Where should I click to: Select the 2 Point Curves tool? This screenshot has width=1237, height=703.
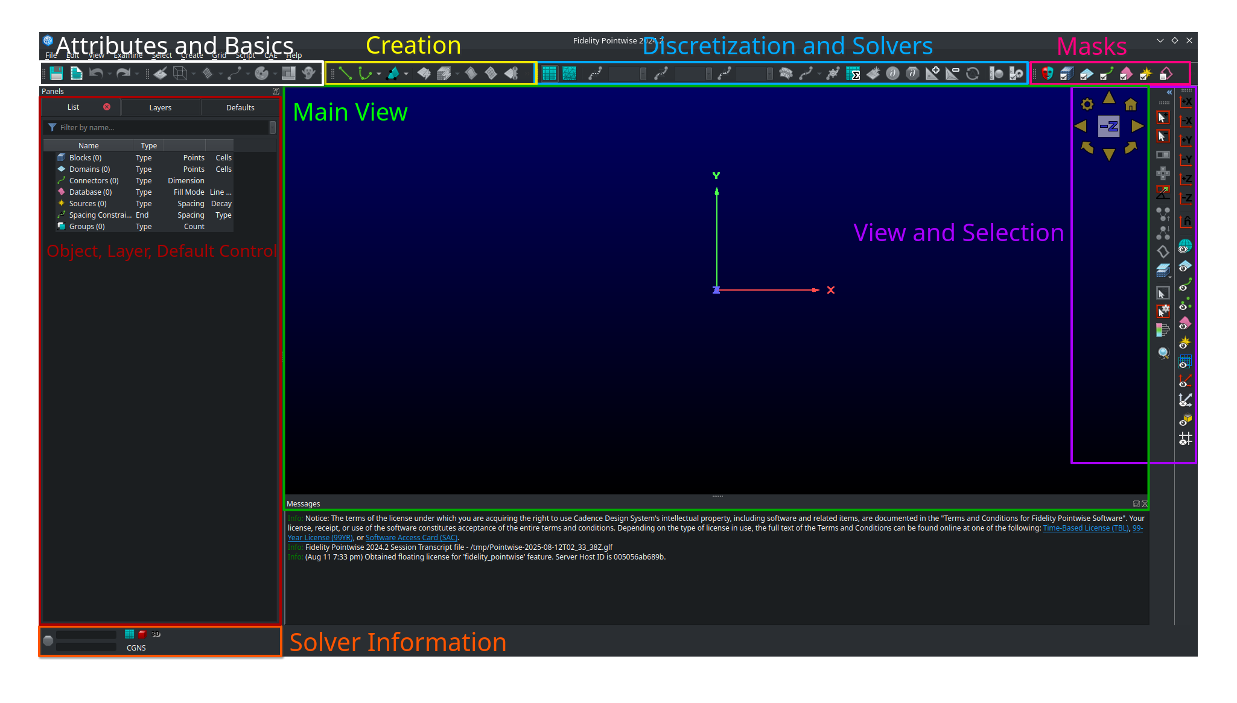pos(346,73)
